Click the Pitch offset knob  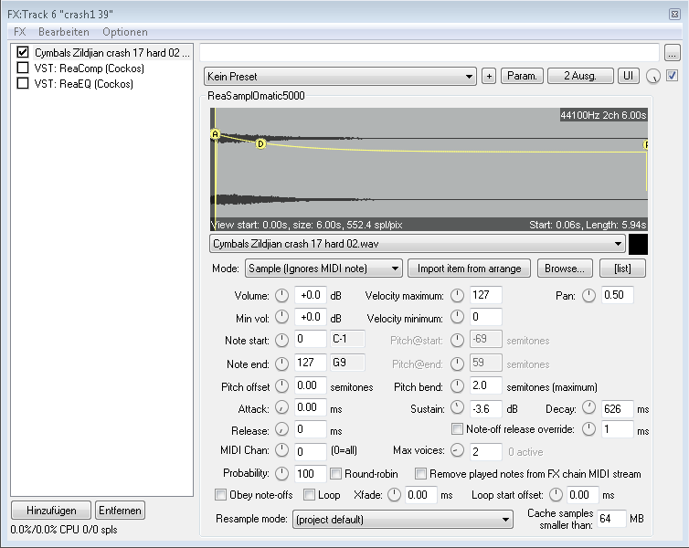[x=281, y=386]
